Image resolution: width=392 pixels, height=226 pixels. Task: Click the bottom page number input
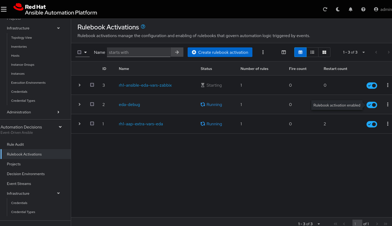click(x=357, y=223)
